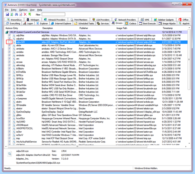Open entry Properties from the toolbar
This screenshot has width=195, height=174.
tap(21, 14)
